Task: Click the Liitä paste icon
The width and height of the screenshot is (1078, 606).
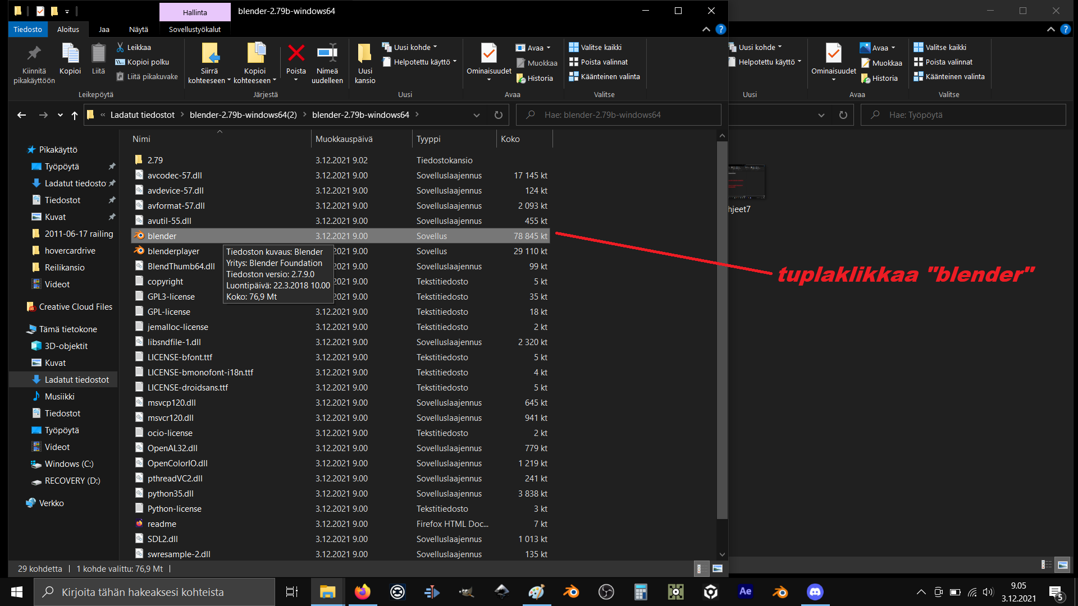Action: [98, 54]
